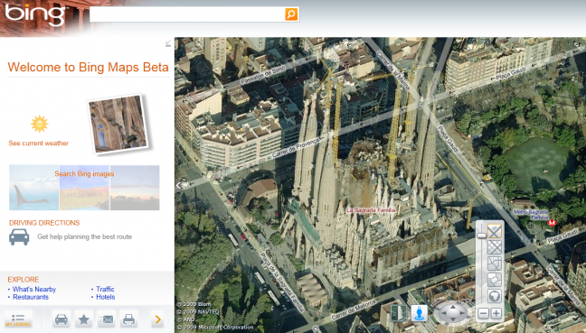Open the What's Nearby link
This screenshot has height=333, width=586.
[x=34, y=289]
